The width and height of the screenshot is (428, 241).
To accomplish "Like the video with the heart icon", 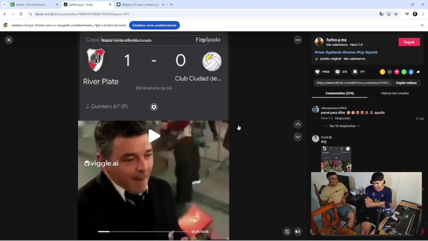I will click(317, 72).
